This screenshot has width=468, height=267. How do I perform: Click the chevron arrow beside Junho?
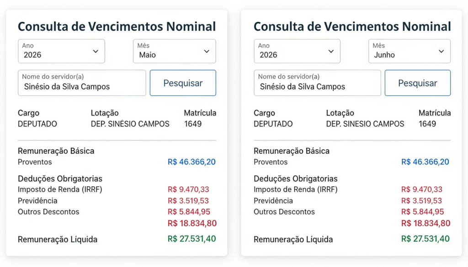point(441,51)
